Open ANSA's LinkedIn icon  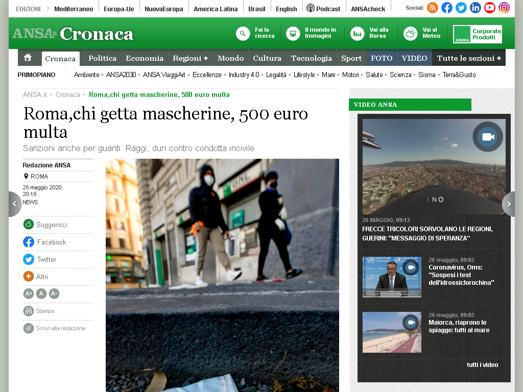pyautogui.click(x=476, y=8)
